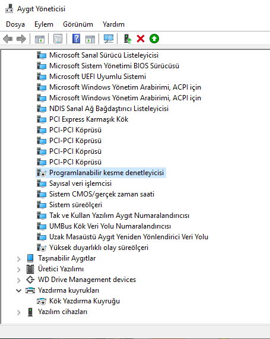Screen dimensions: 270x339
Task: Uninstall device using the red X icon
Action: point(141,39)
